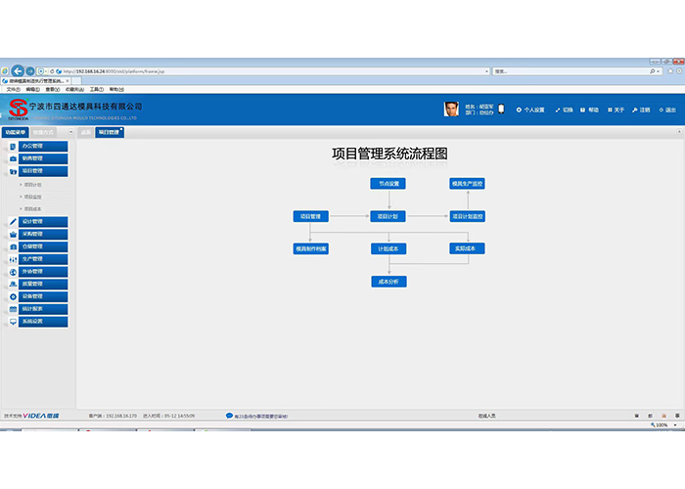The image size is (685, 489).
Task: Expand the 销售管理 menu section
Action: pos(43,158)
